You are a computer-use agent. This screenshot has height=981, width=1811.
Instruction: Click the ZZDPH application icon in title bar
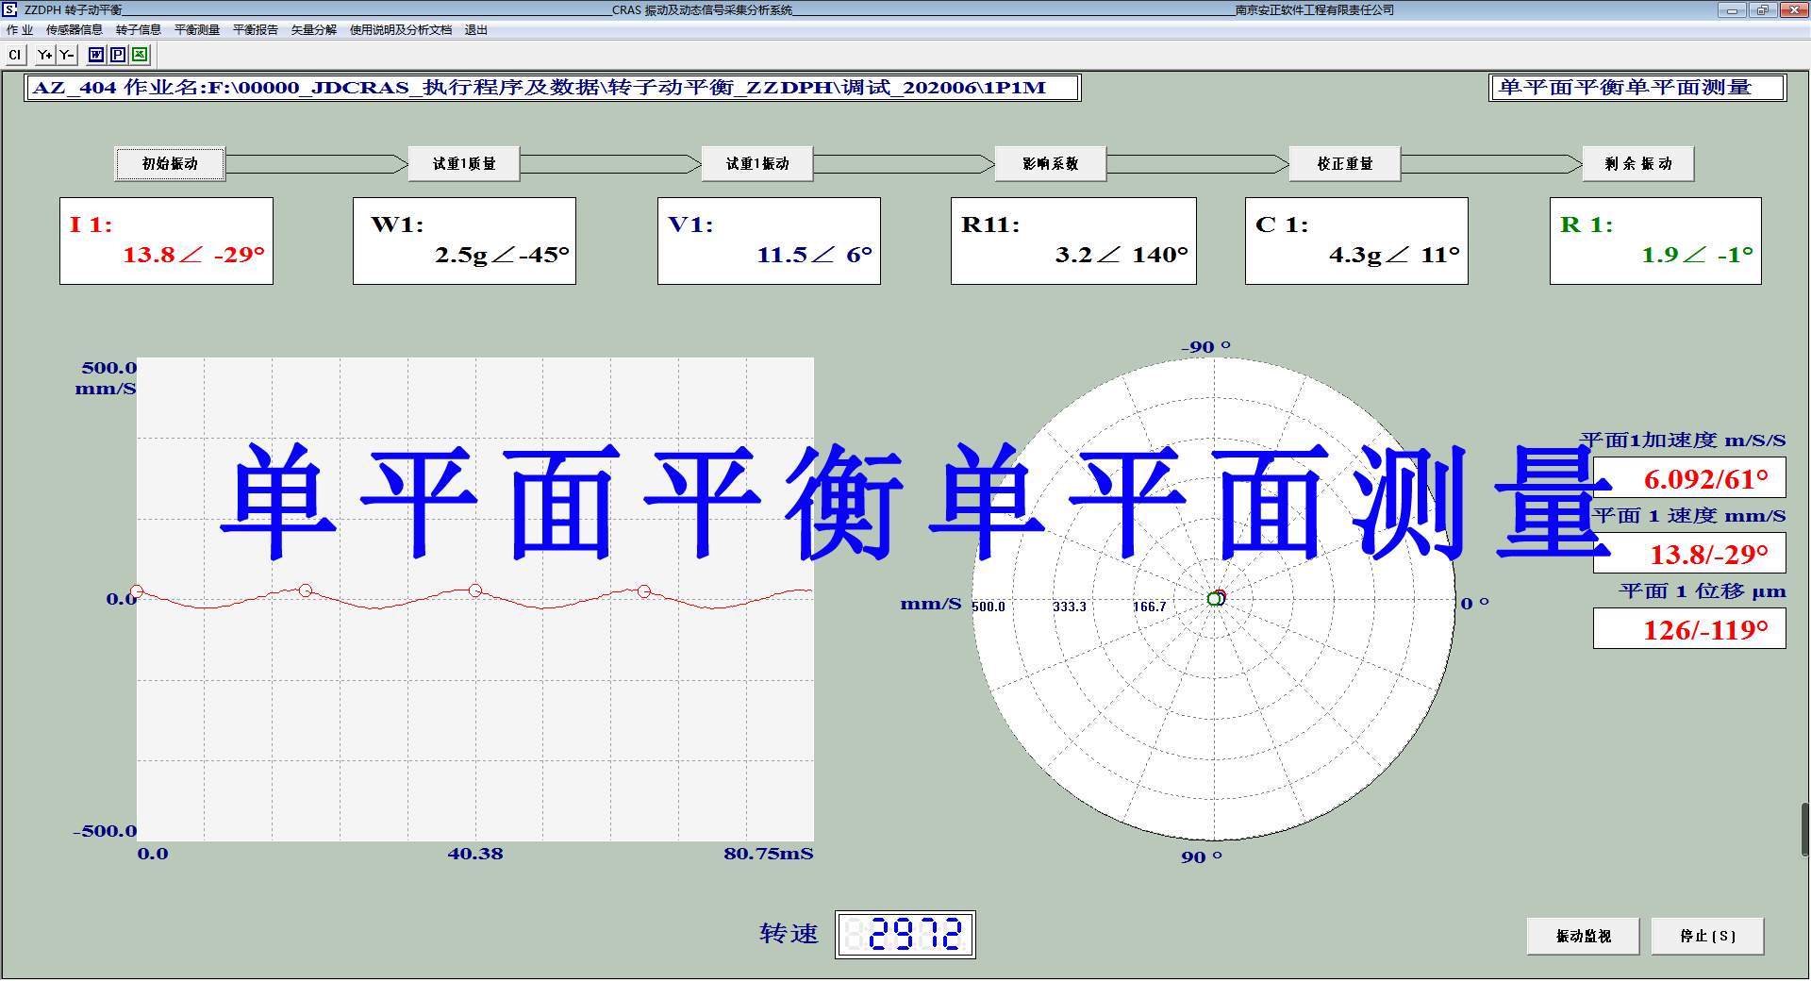[x=9, y=9]
